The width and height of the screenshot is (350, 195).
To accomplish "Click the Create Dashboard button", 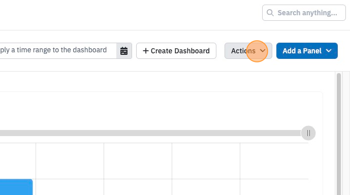I will point(176,51).
